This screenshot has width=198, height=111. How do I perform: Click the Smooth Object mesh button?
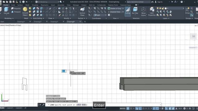click(x=25, y=12)
